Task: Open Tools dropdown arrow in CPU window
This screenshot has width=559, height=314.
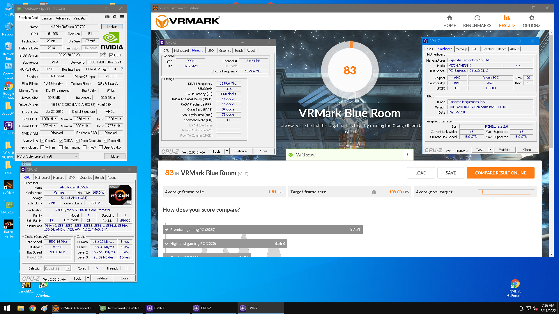Action: point(88,278)
